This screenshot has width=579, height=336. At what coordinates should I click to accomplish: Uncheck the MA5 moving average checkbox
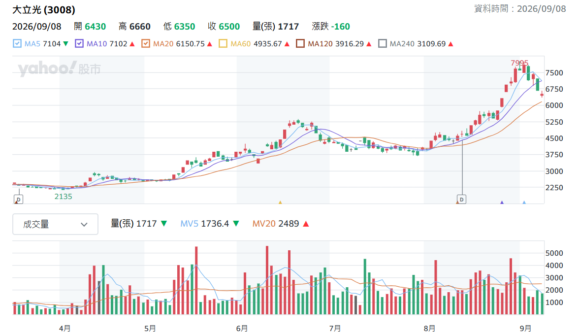tap(17, 44)
